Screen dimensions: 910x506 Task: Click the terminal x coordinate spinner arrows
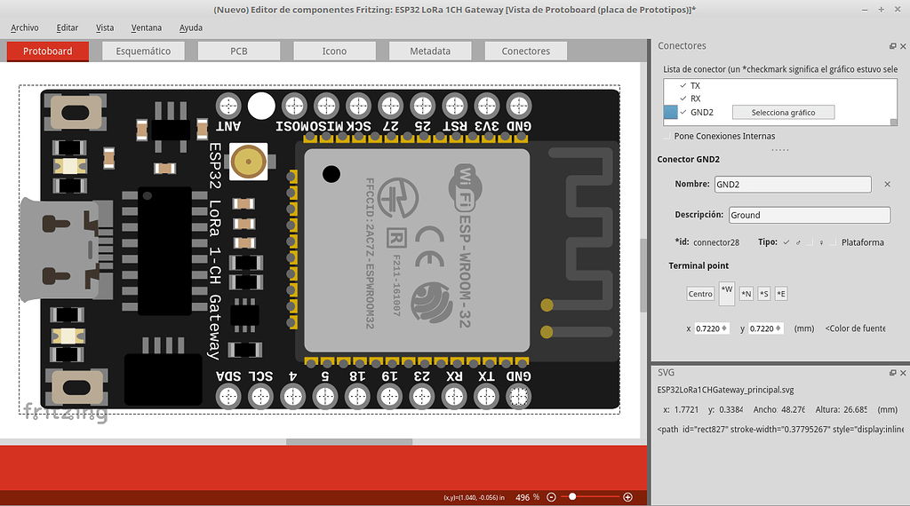point(724,328)
